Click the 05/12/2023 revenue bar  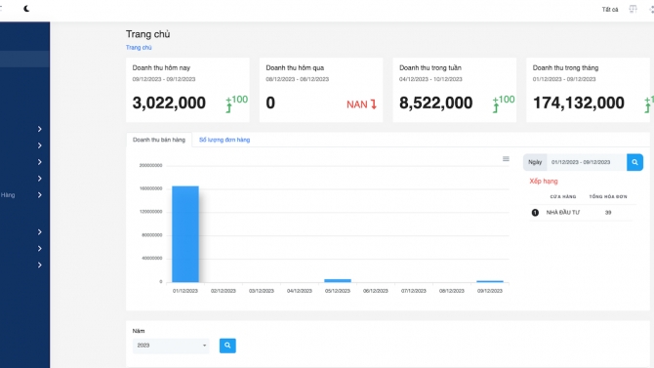[338, 281]
